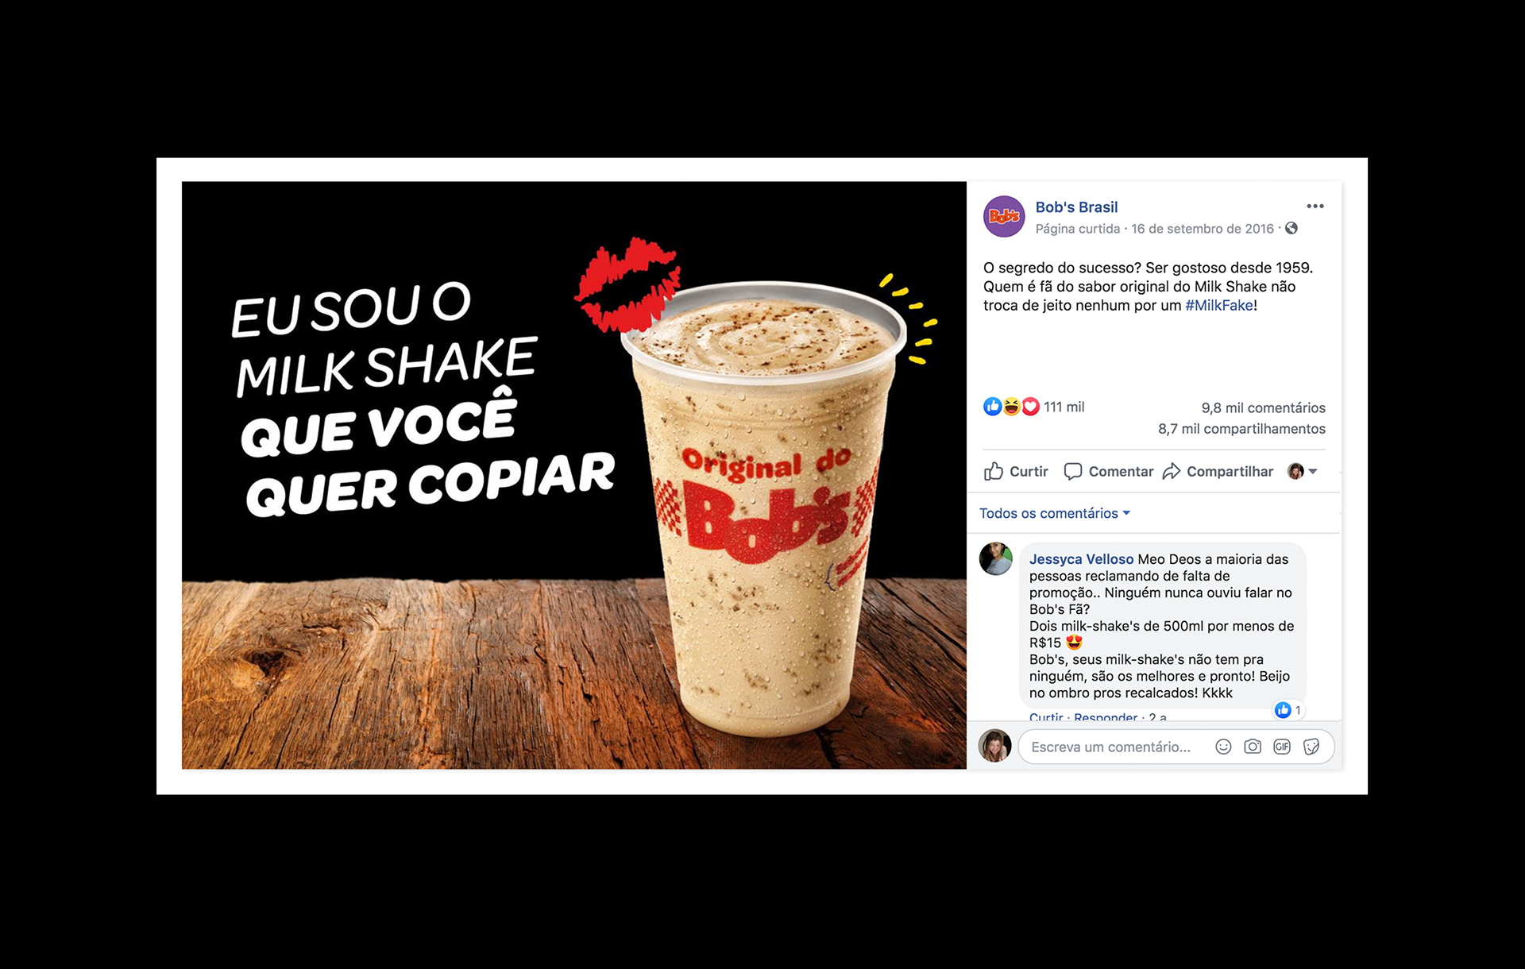Open the profile selector dropdown arrow
The image size is (1525, 969).
point(1312,472)
